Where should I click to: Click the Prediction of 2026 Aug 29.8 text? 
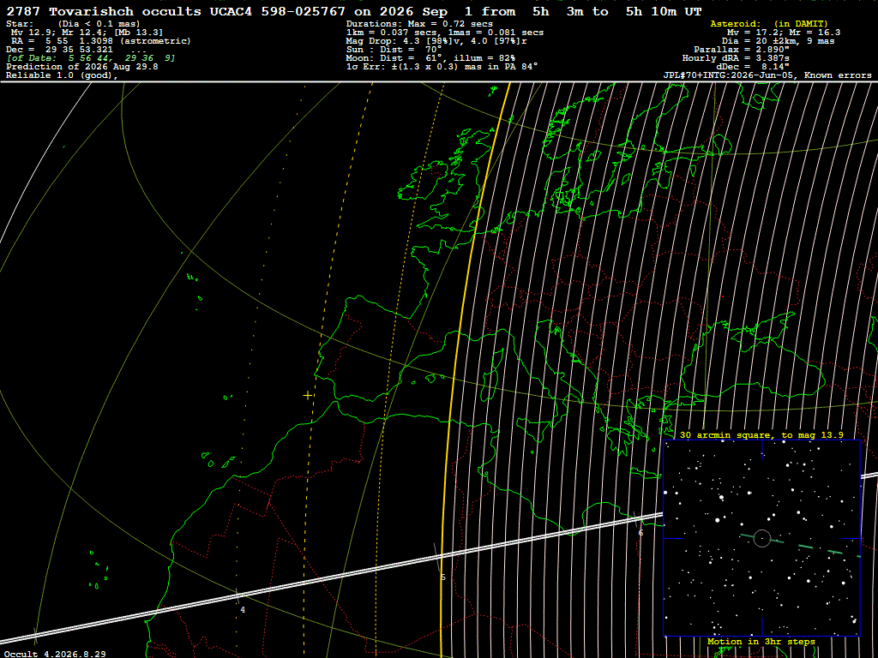pos(82,67)
